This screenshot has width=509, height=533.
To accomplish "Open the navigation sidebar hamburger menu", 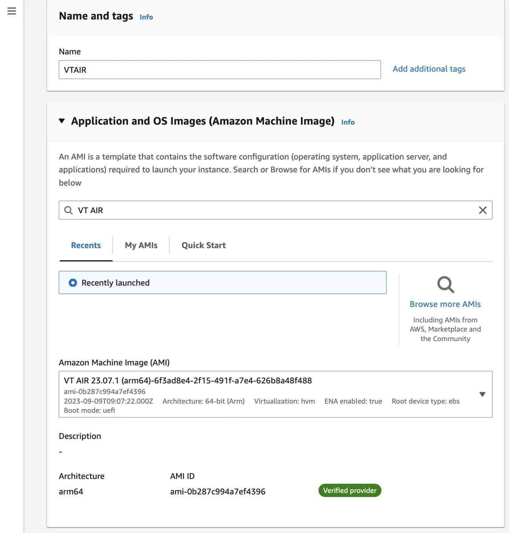I will (12, 11).
